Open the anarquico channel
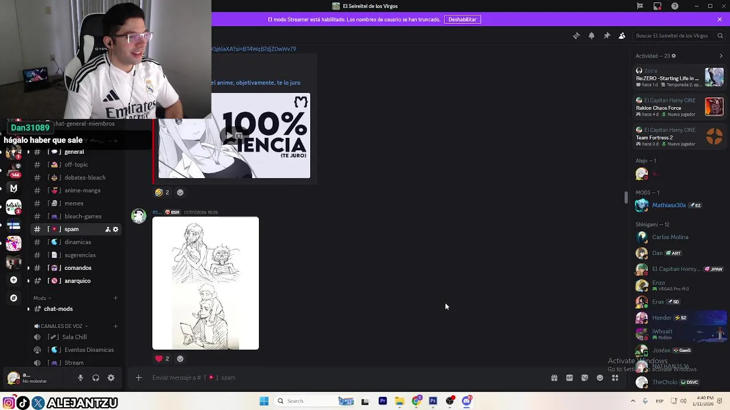This screenshot has width=730, height=410. 76,281
